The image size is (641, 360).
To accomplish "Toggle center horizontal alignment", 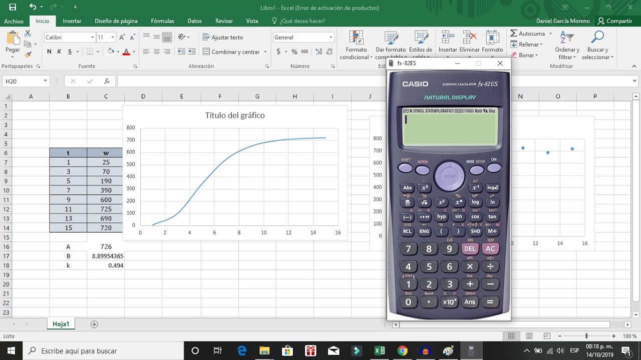I will [157, 51].
